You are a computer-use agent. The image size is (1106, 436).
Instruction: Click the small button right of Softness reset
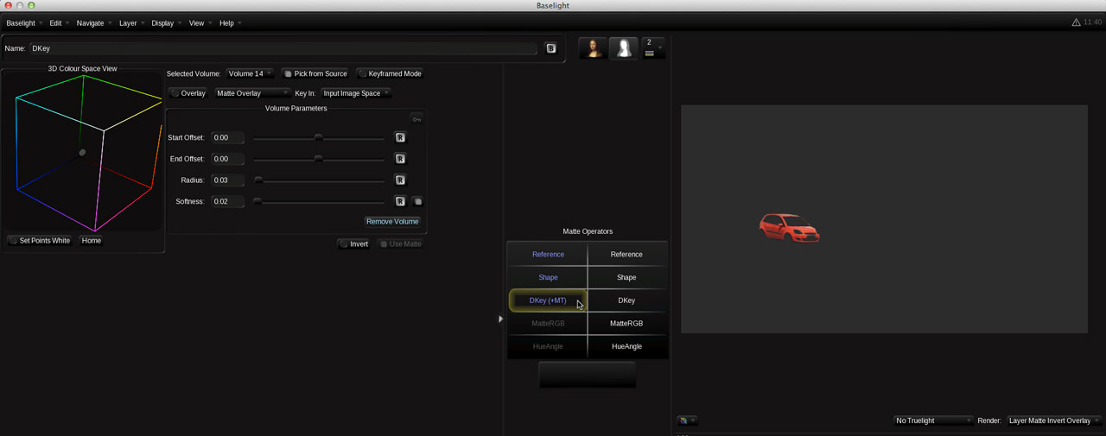tap(417, 201)
